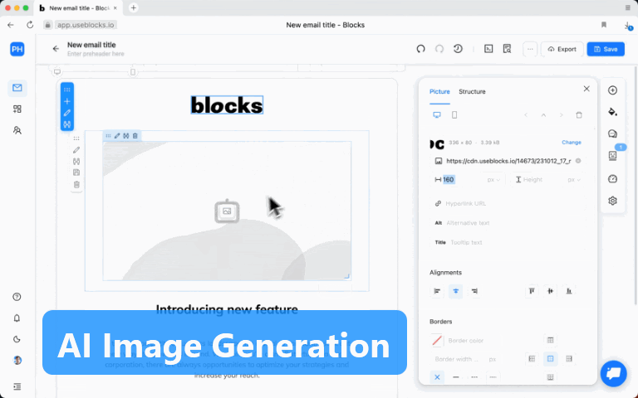Screen dimensions: 638x398
Task: Click the PH workspace avatar
Action: [x=17, y=49]
